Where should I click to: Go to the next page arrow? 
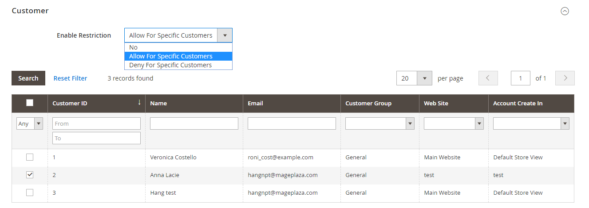point(565,78)
